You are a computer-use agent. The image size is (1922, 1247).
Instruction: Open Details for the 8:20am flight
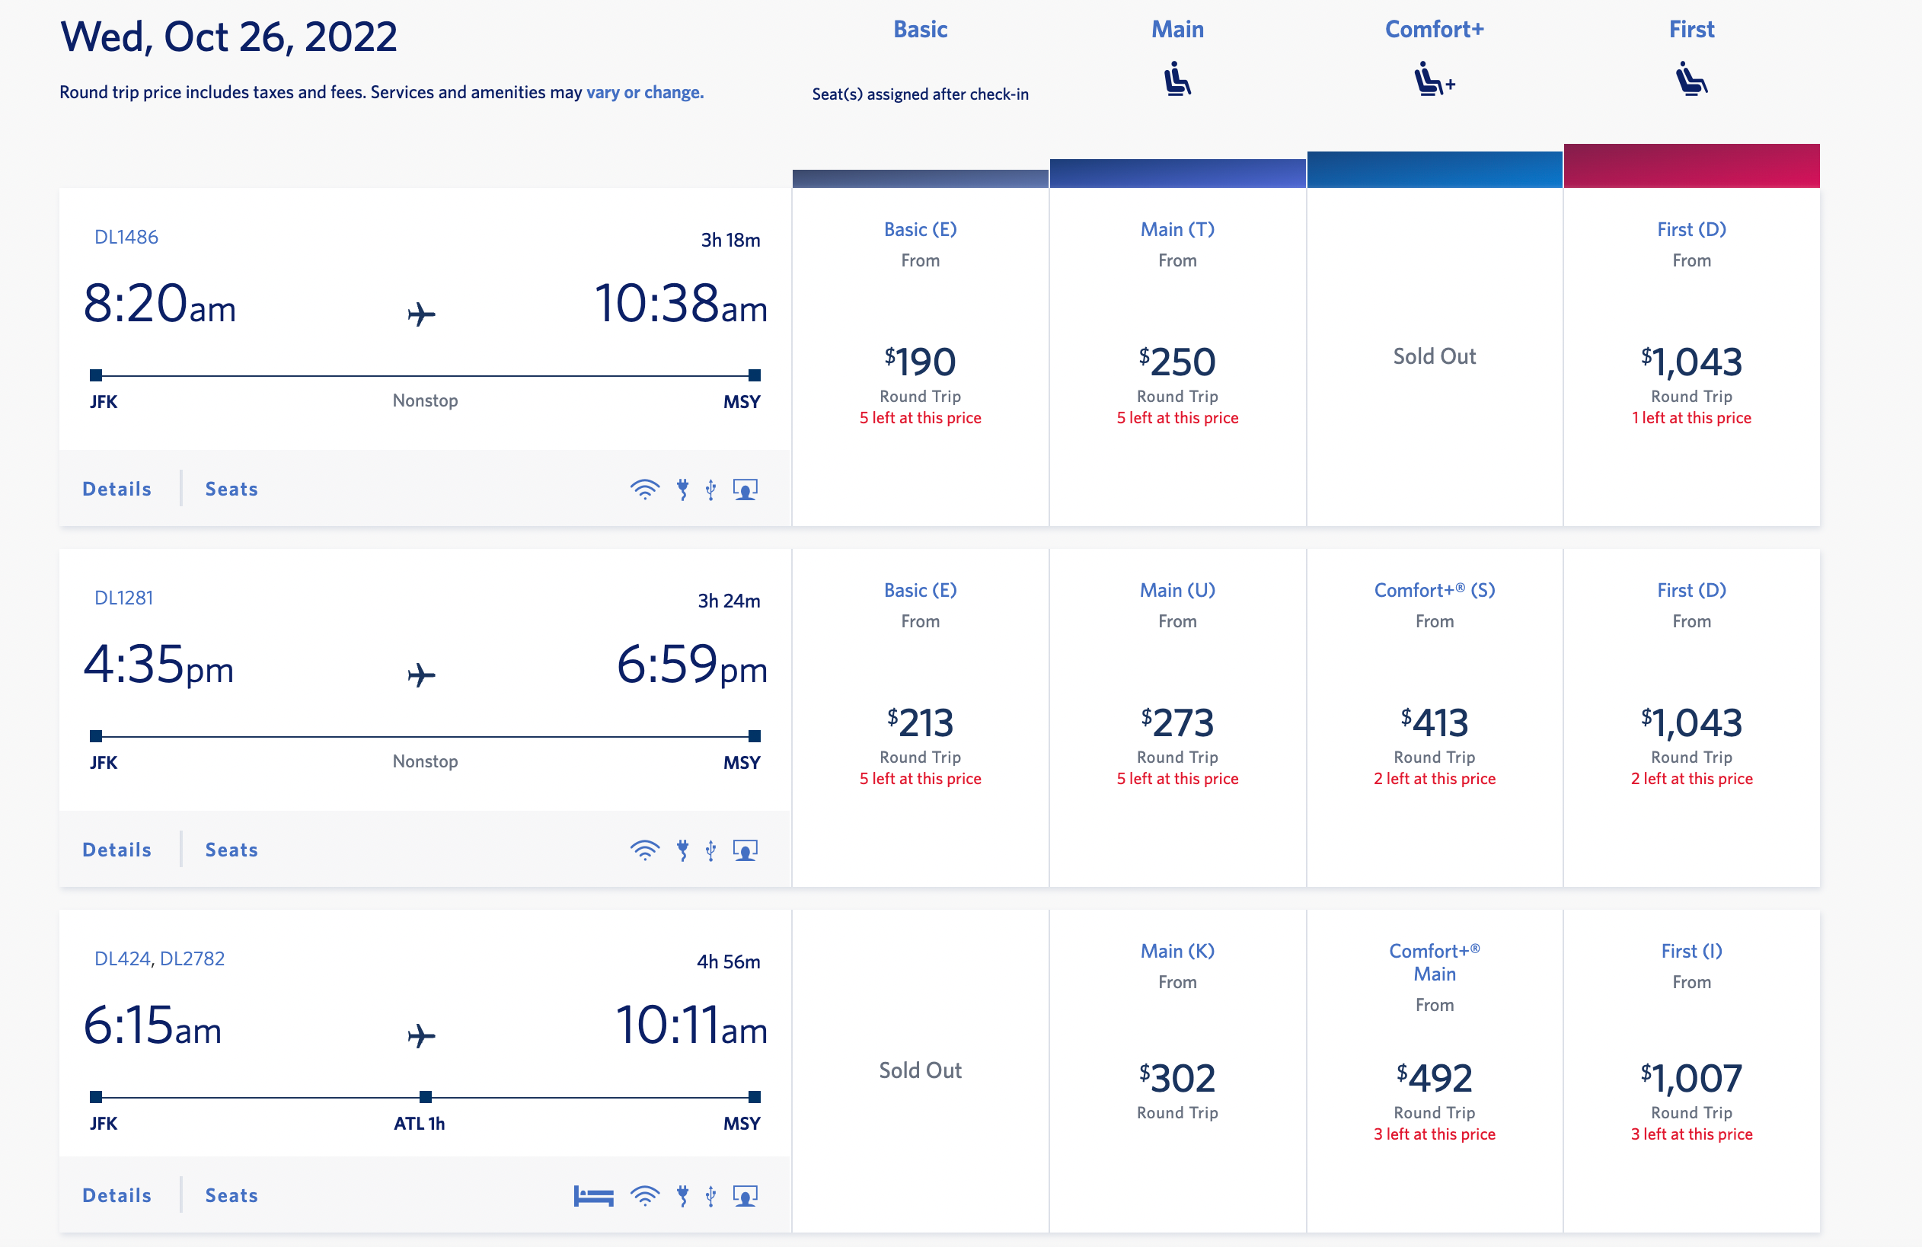tap(117, 489)
